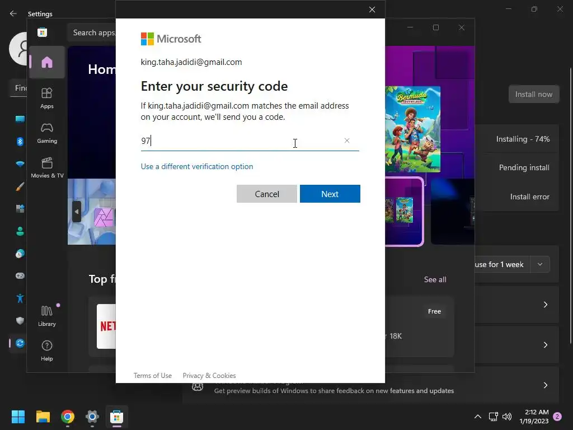Show hidden system tray icons
The width and height of the screenshot is (573, 430).
click(x=478, y=417)
